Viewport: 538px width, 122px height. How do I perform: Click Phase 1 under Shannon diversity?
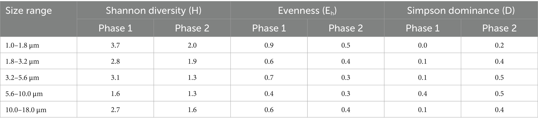tap(115, 28)
